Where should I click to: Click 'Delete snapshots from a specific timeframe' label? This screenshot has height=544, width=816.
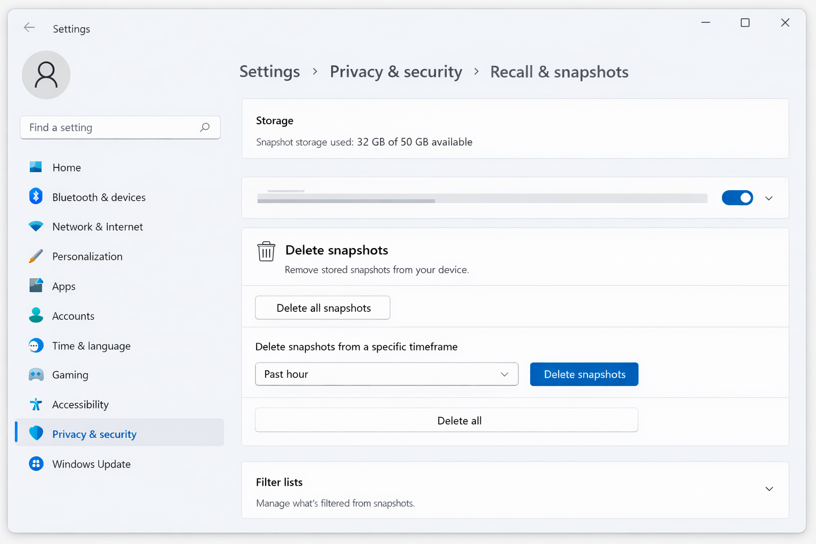point(356,347)
